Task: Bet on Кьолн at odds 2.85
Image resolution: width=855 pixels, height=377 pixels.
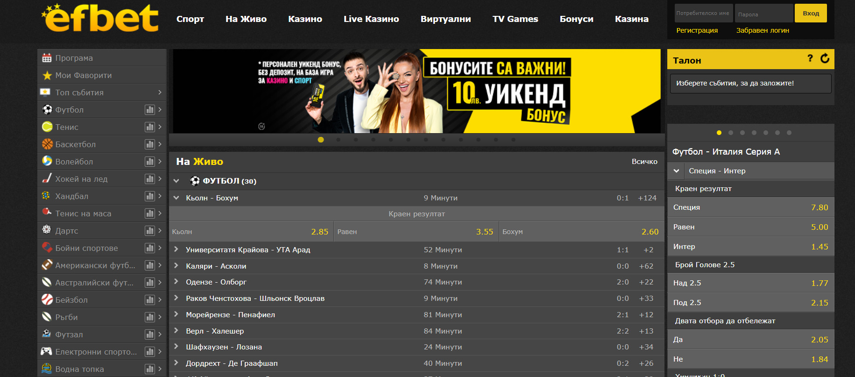Action: [251, 232]
